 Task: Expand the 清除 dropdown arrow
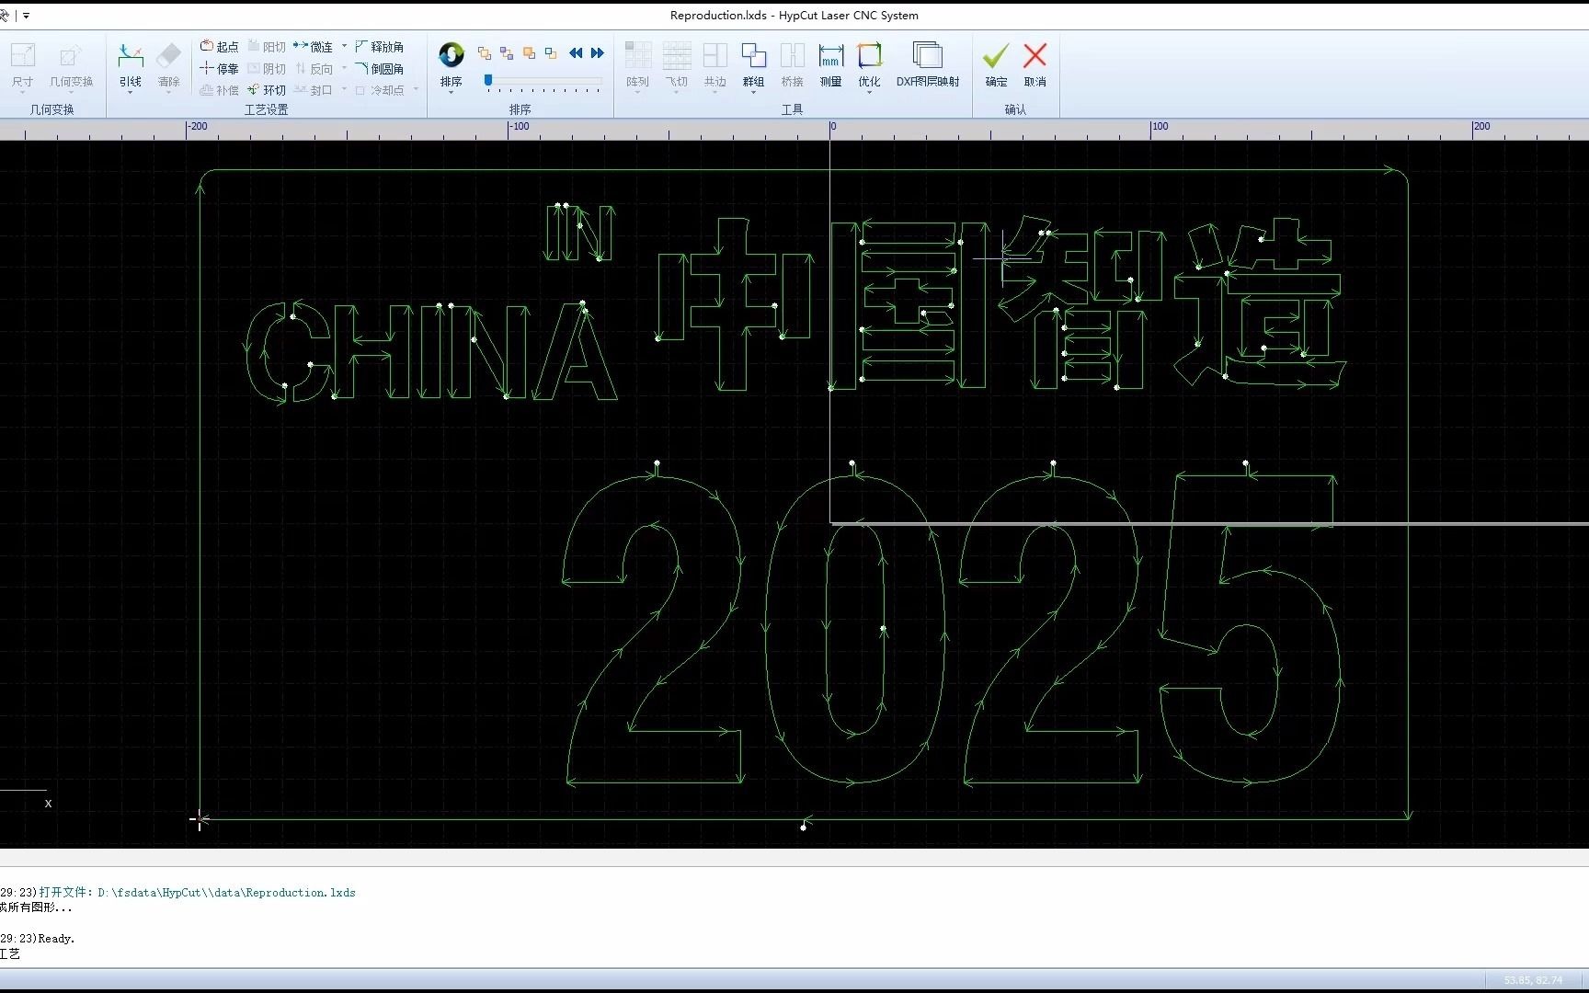pyautogui.click(x=169, y=93)
